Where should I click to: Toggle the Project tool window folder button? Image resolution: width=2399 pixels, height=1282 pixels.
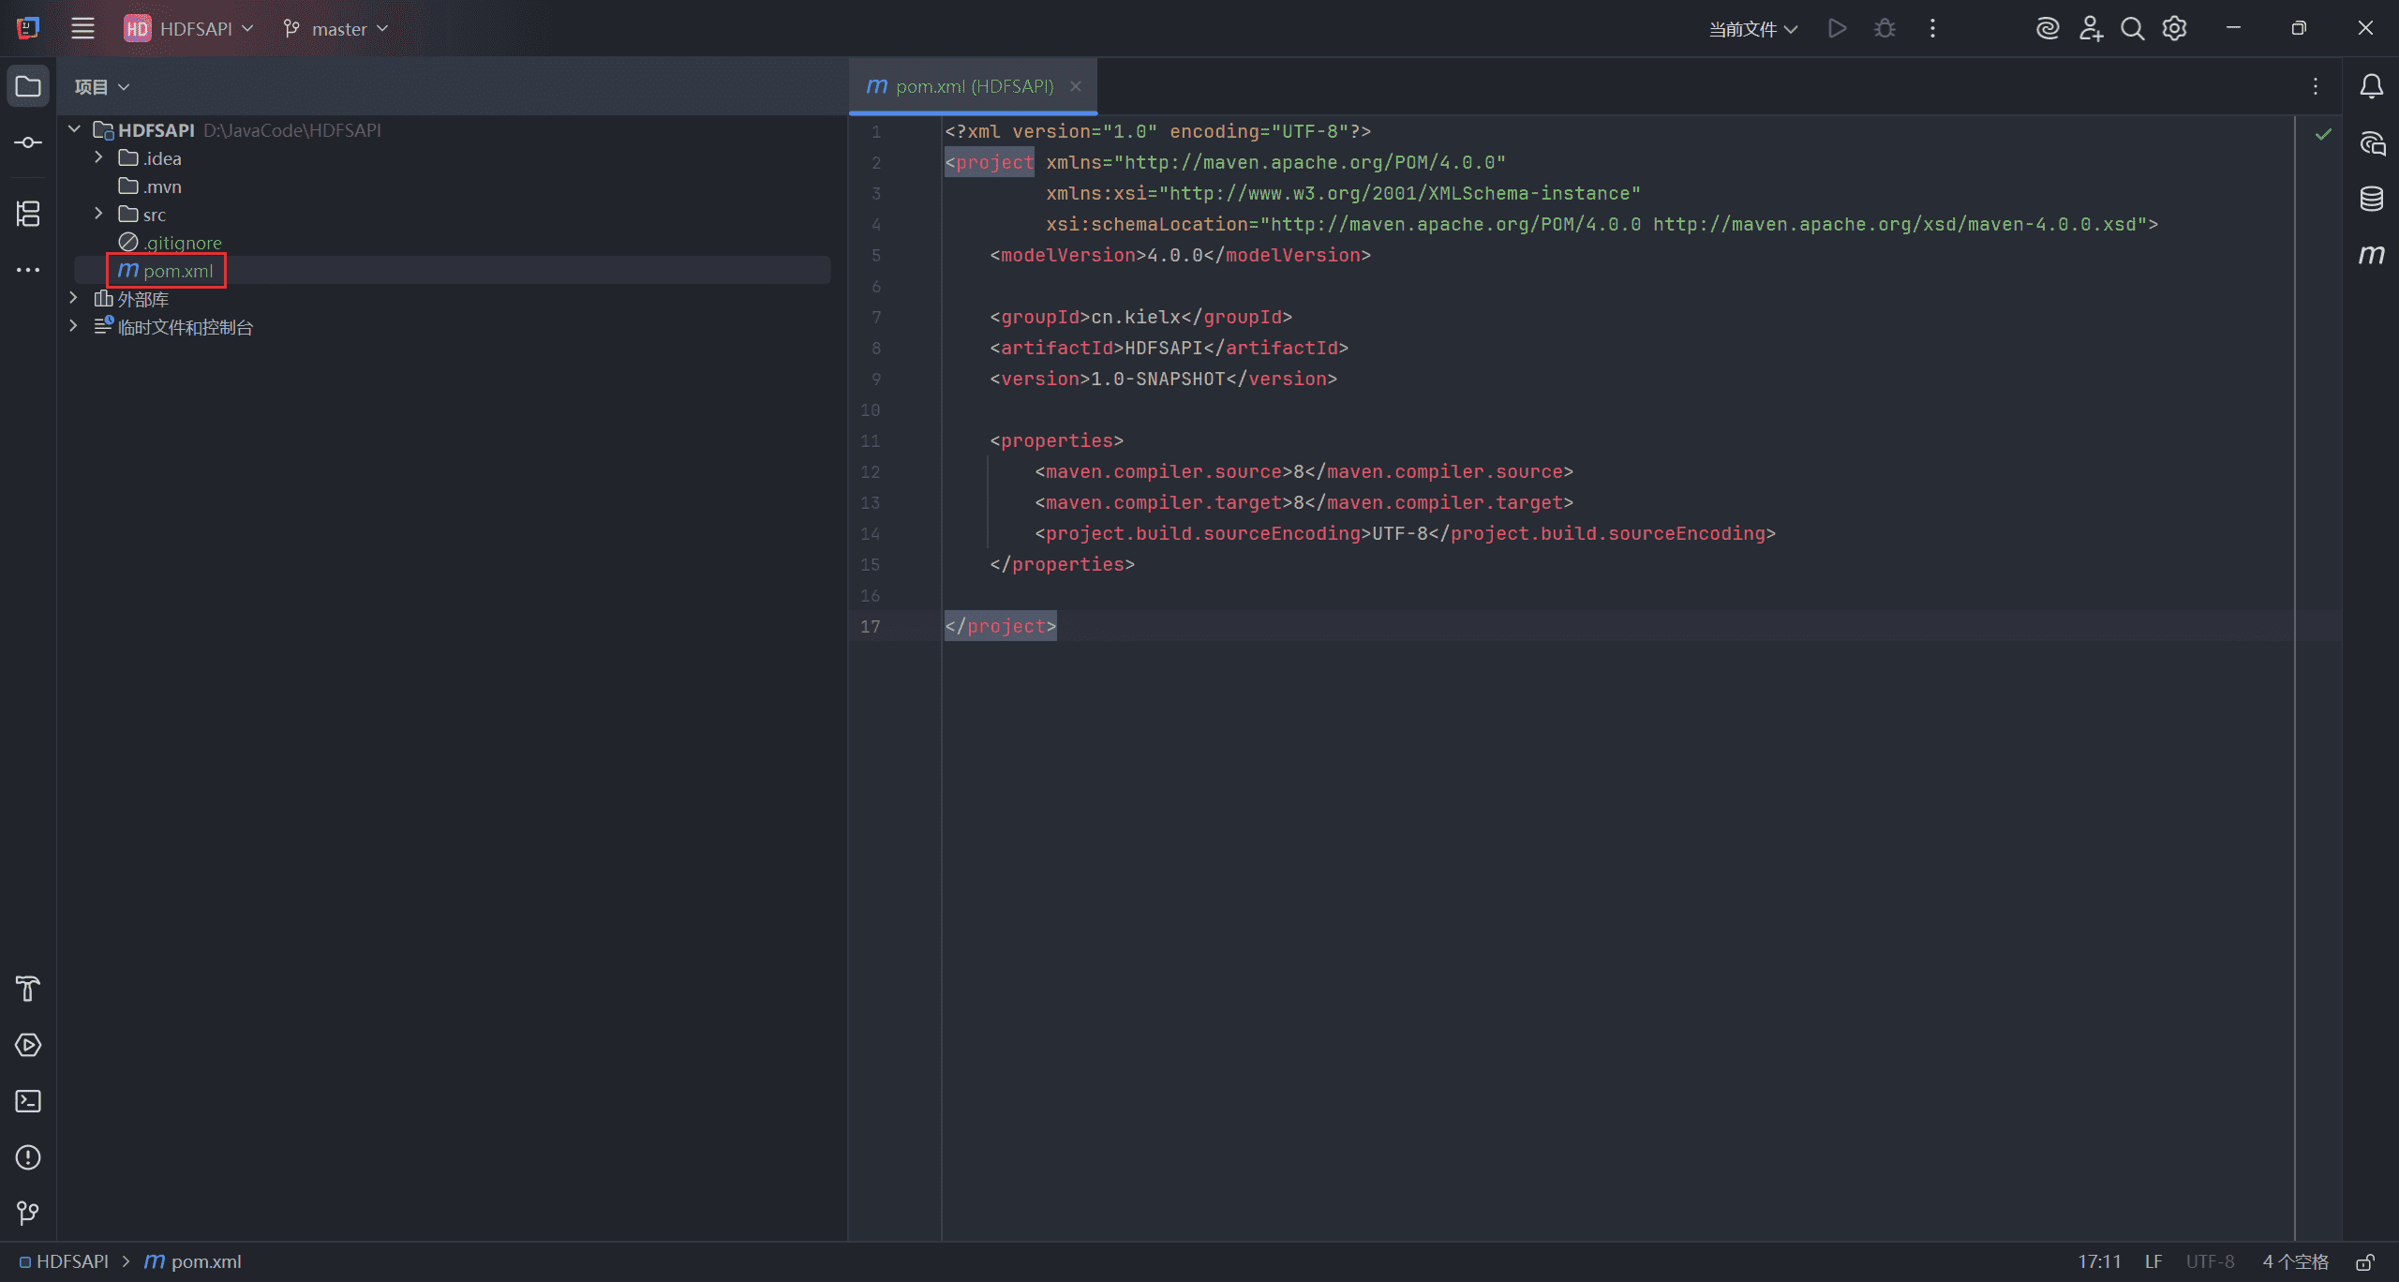pos(28,86)
